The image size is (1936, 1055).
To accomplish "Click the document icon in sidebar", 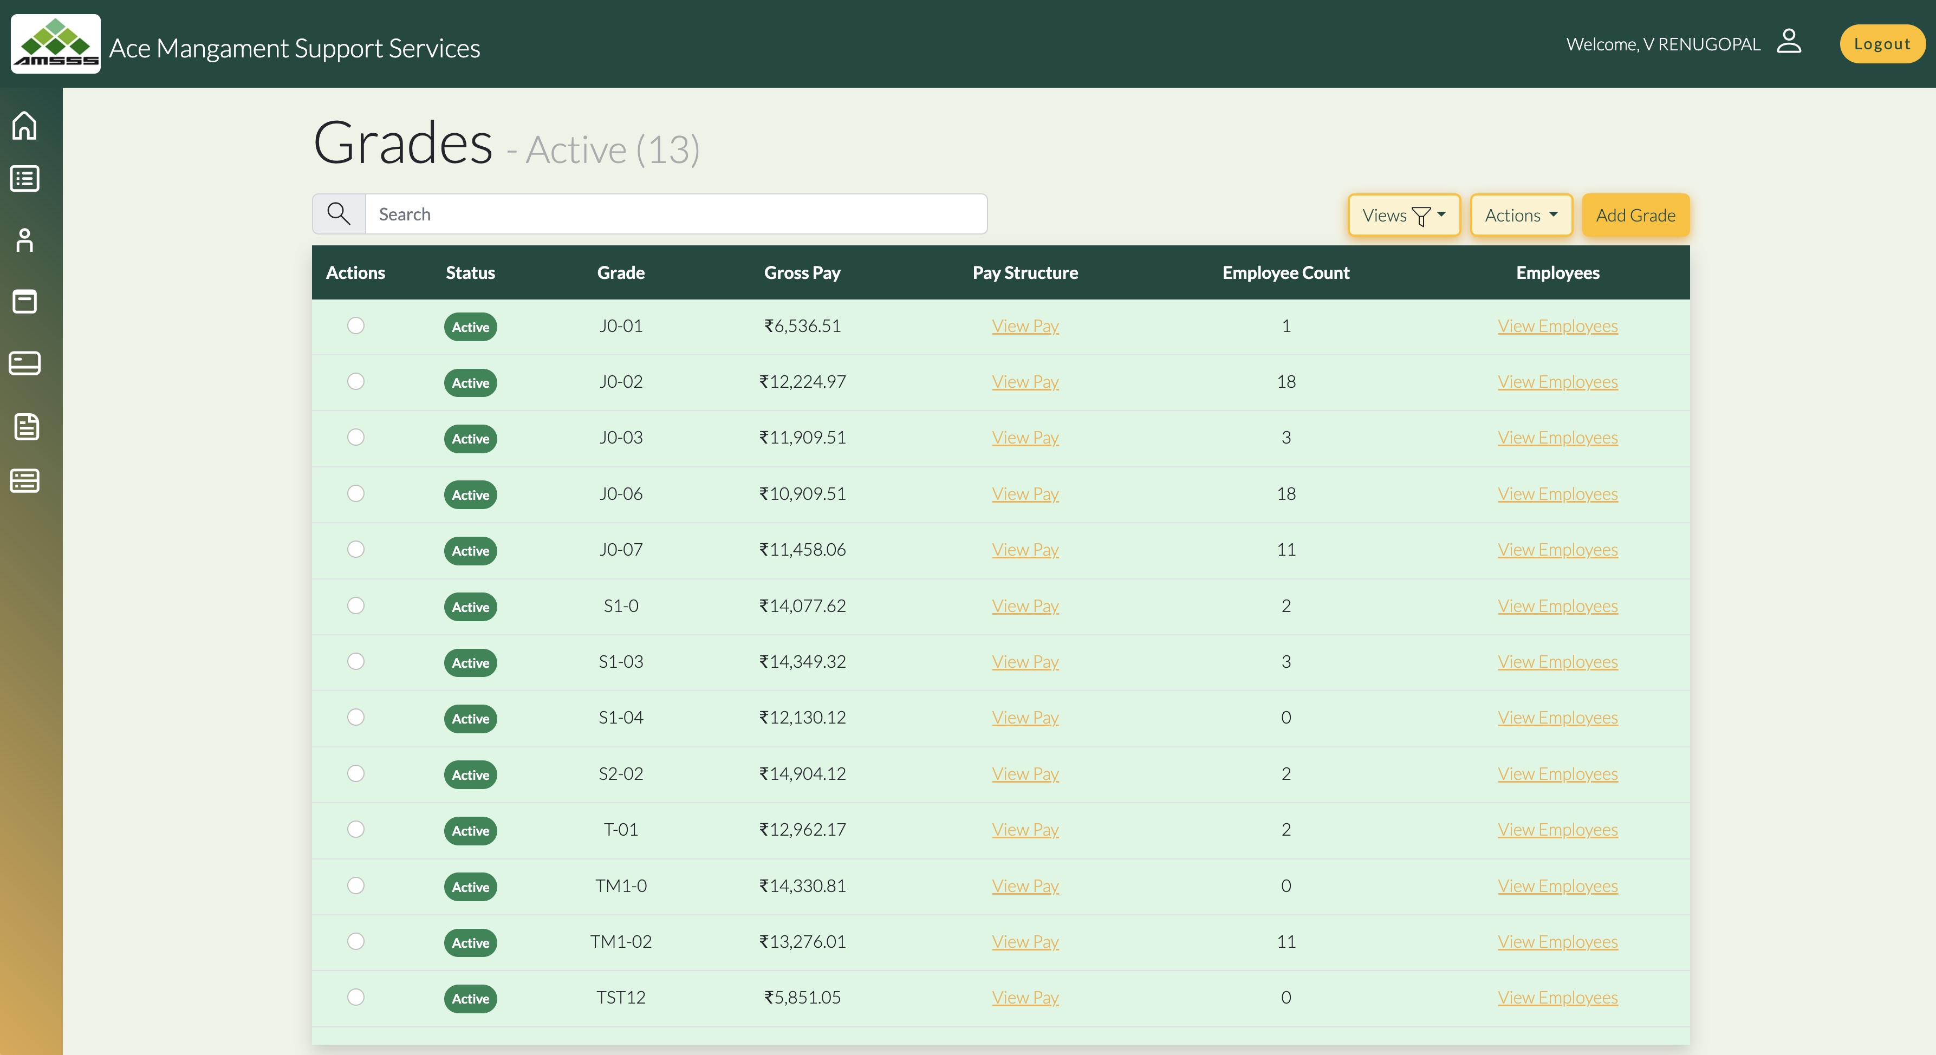I will click(x=27, y=426).
